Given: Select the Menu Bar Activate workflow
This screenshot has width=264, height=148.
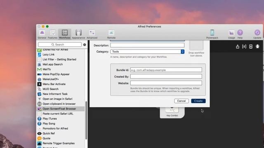Looking at the screenshot, I should (61, 84).
